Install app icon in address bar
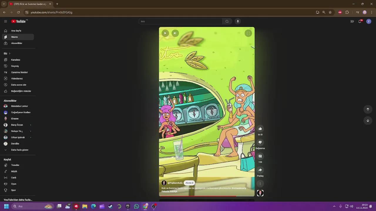 tap(318, 12)
